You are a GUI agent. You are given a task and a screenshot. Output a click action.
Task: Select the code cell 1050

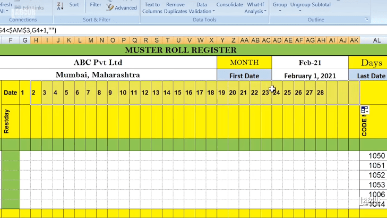click(373, 156)
